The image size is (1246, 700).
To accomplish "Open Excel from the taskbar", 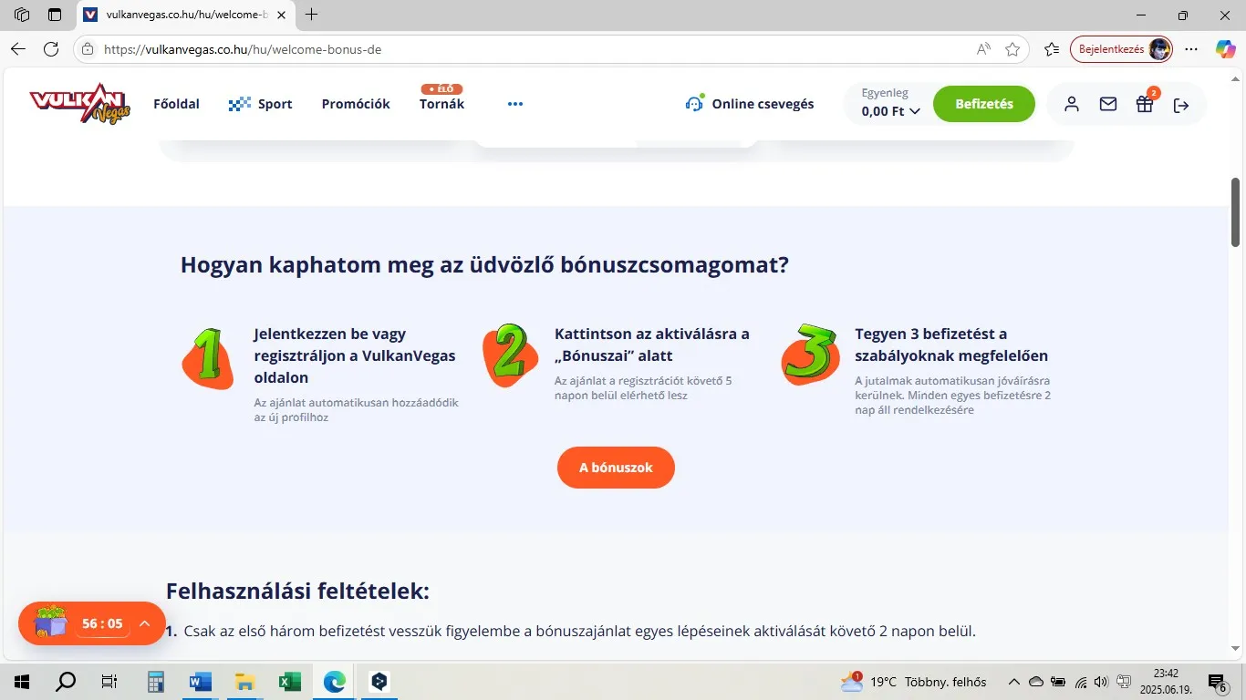I will [x=290, y=682].
